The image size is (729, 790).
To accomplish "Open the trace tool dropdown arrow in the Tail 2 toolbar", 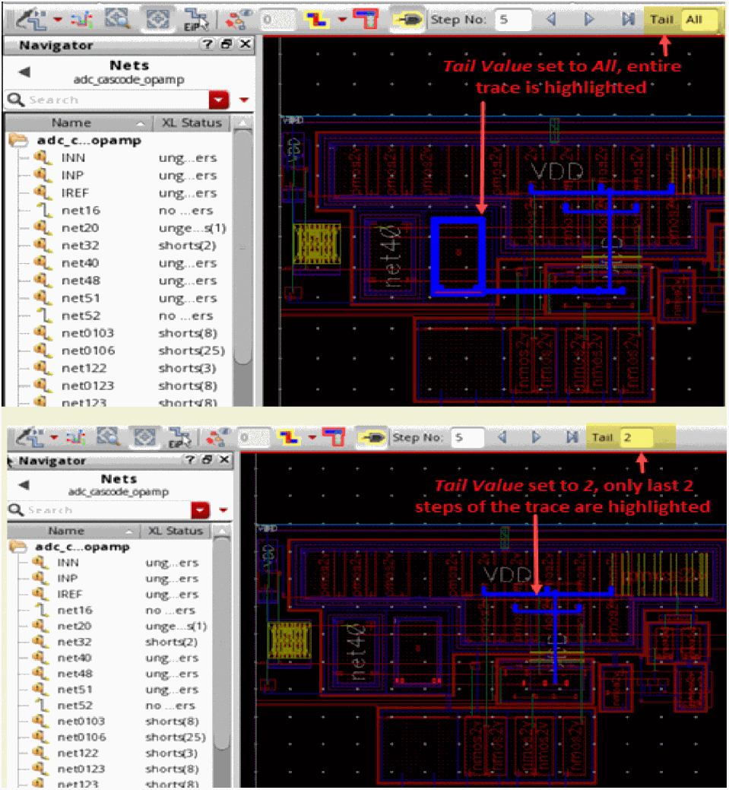I will [x=53, y=436].
